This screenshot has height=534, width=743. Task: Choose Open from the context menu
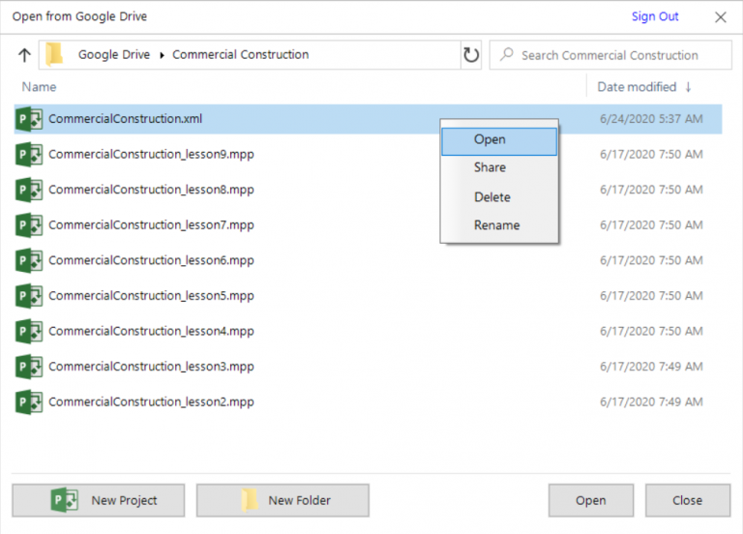[x=490, y=140]
